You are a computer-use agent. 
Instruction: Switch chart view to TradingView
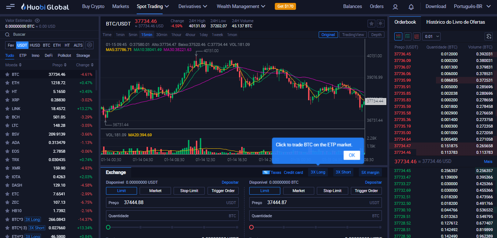click(x=353, y=35)
